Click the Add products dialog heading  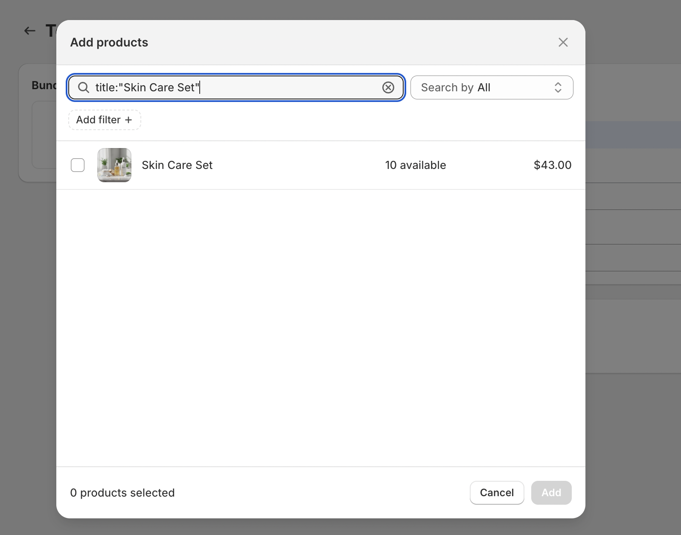pyautogui.click(x=109, y=42)
